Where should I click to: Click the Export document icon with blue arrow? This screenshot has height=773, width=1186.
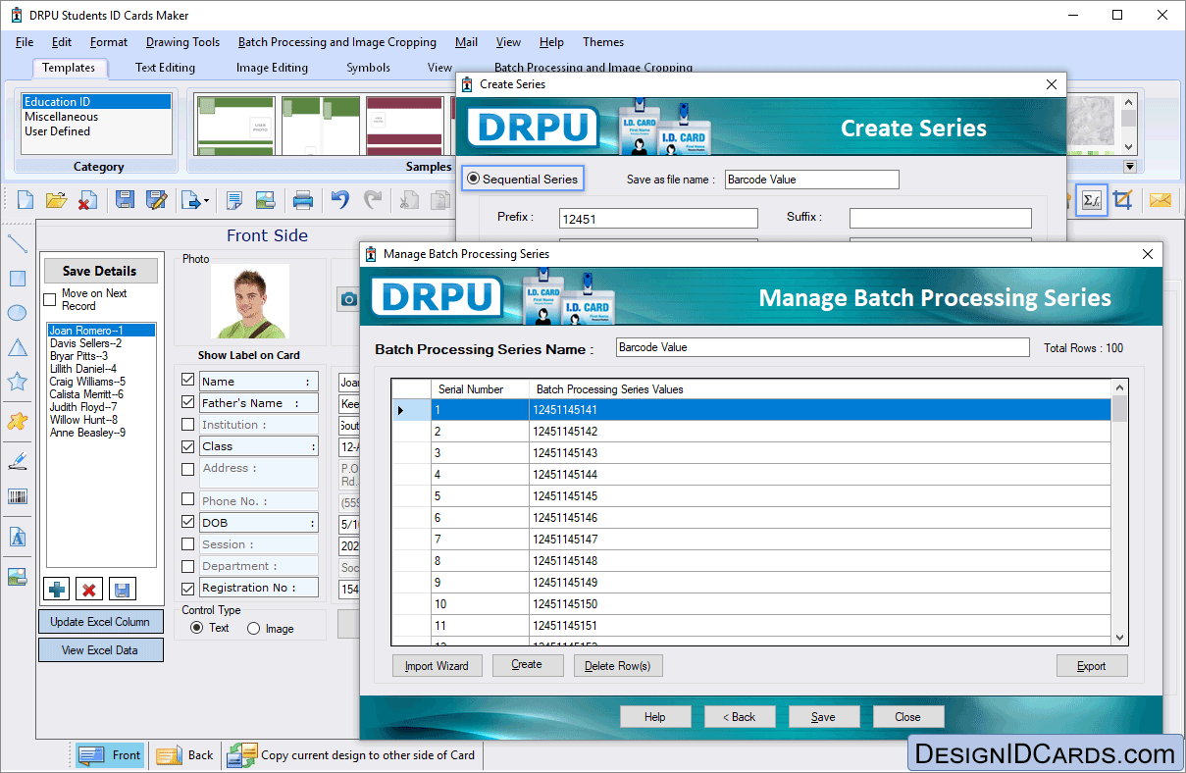[x=190, y=200]
